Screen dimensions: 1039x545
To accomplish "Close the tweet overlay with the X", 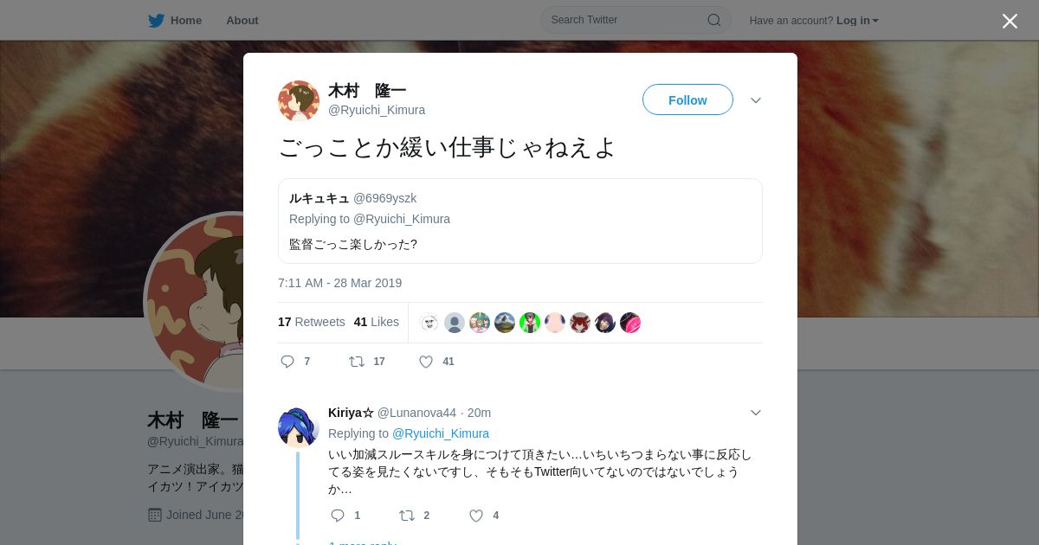I will [x=1010, y=21].
